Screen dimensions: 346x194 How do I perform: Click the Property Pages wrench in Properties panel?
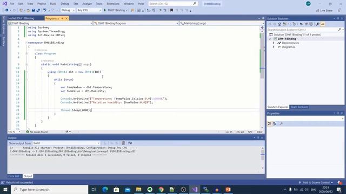[x=281, y=123]
